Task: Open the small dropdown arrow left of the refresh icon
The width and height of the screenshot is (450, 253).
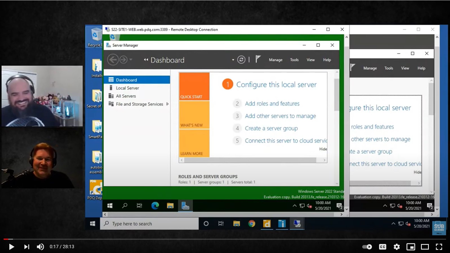Action: pos(233,60)
